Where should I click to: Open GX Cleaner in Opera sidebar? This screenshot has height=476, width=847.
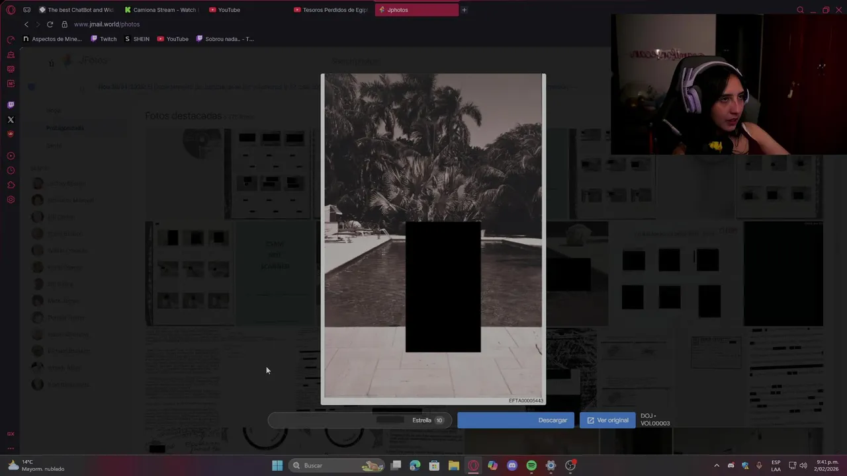click(x=11, y=55)
